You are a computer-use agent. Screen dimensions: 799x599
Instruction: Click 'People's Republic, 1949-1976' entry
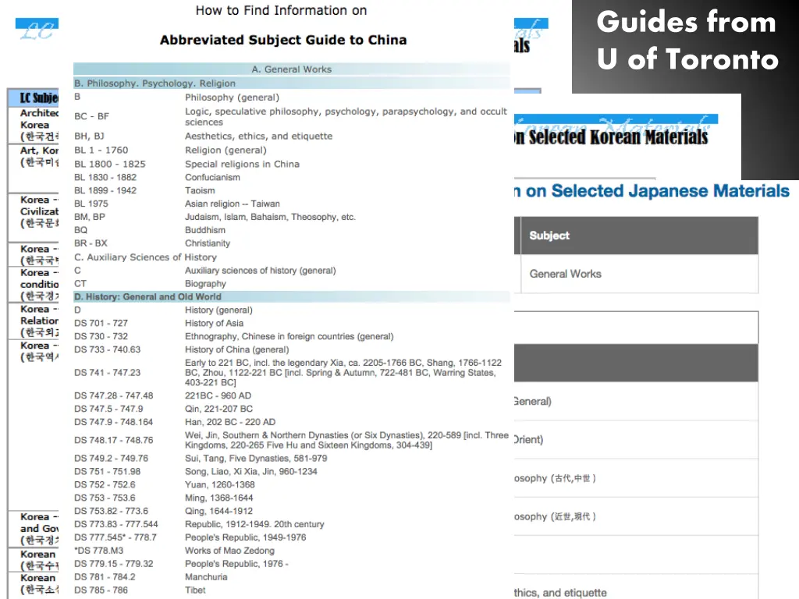point(246,538)
